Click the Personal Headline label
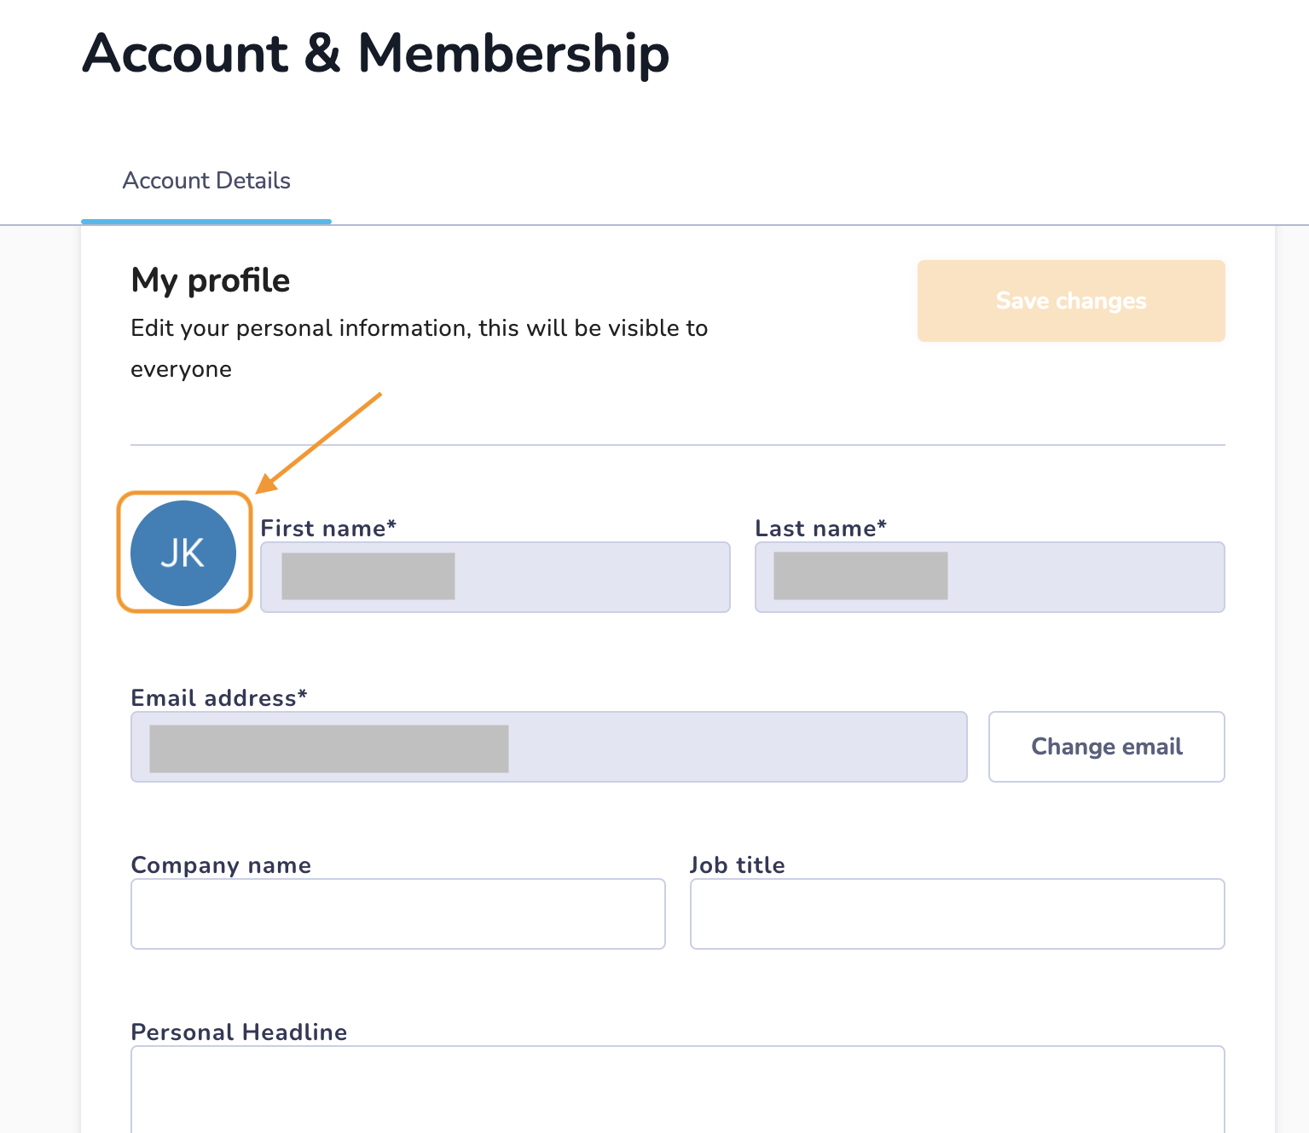The height and width of the screenshot is (1133, 1309). 239,1032
